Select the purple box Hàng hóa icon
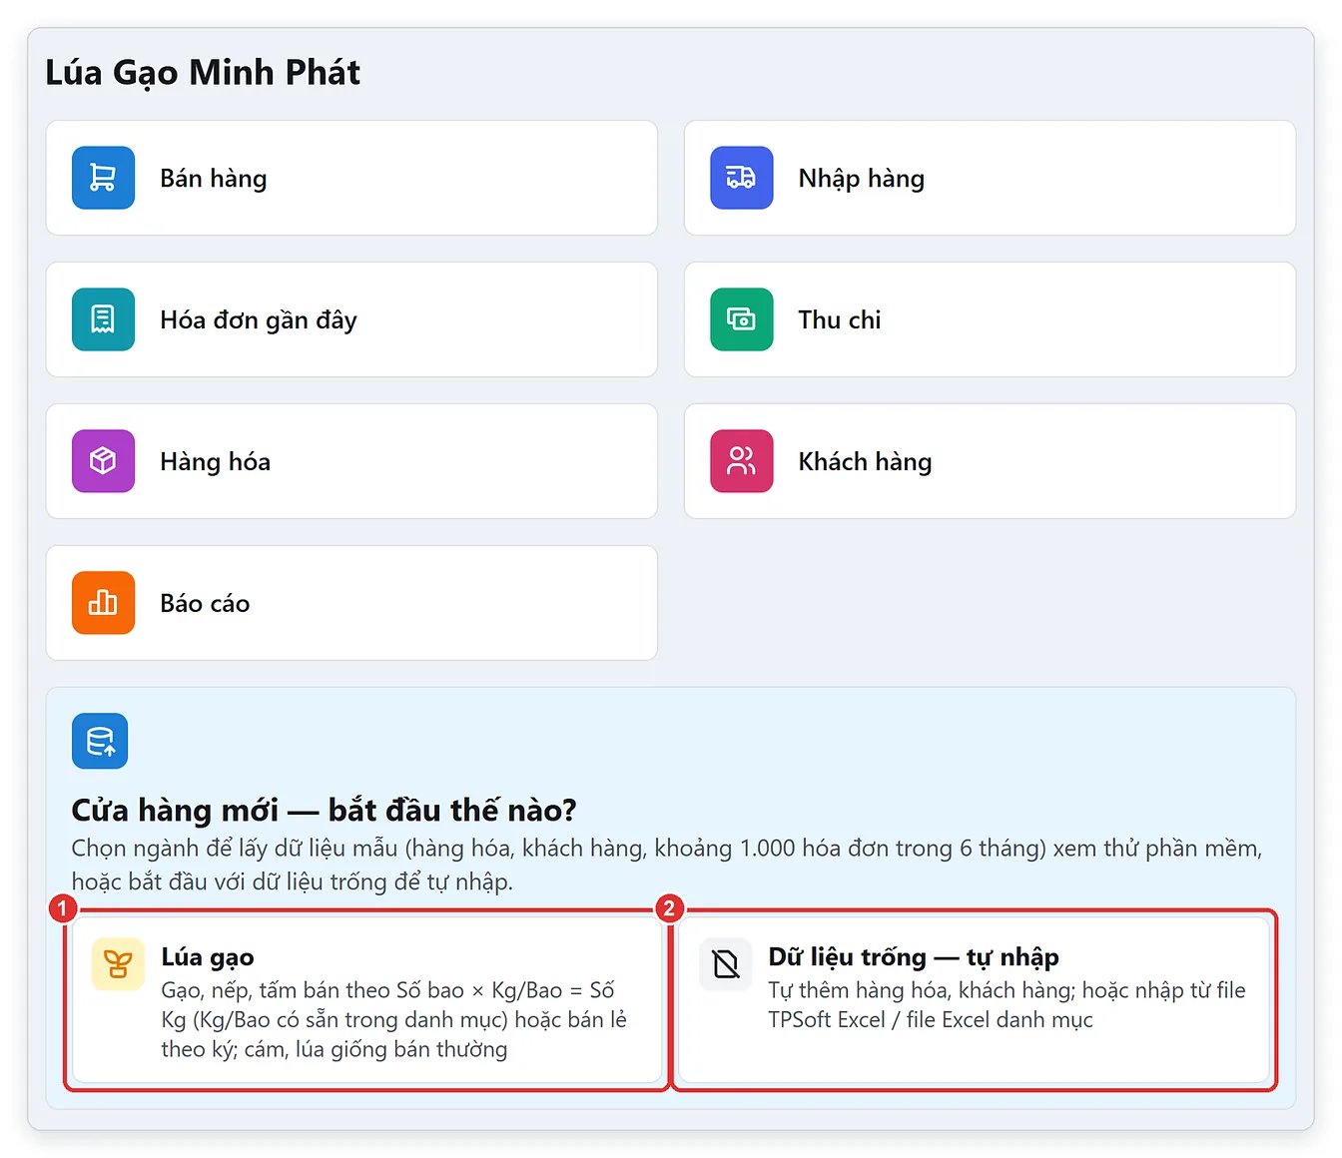This screenshot has width=1342, height=1158. point(103,461)
